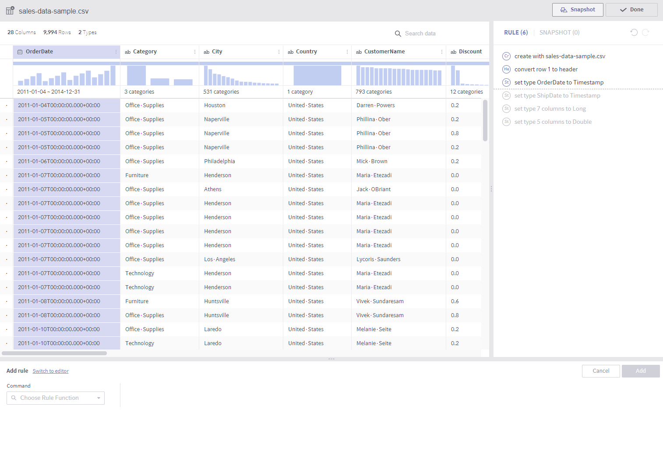Select rule set type ShipDate to Timestamp

(557, 95)
